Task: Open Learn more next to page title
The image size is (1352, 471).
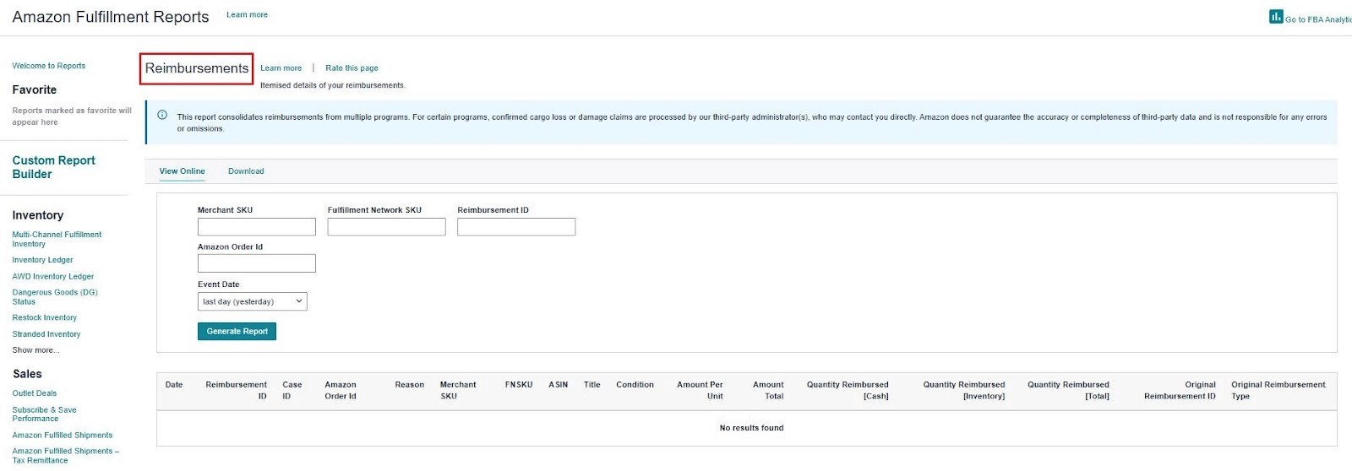Action: coord(247,14)
